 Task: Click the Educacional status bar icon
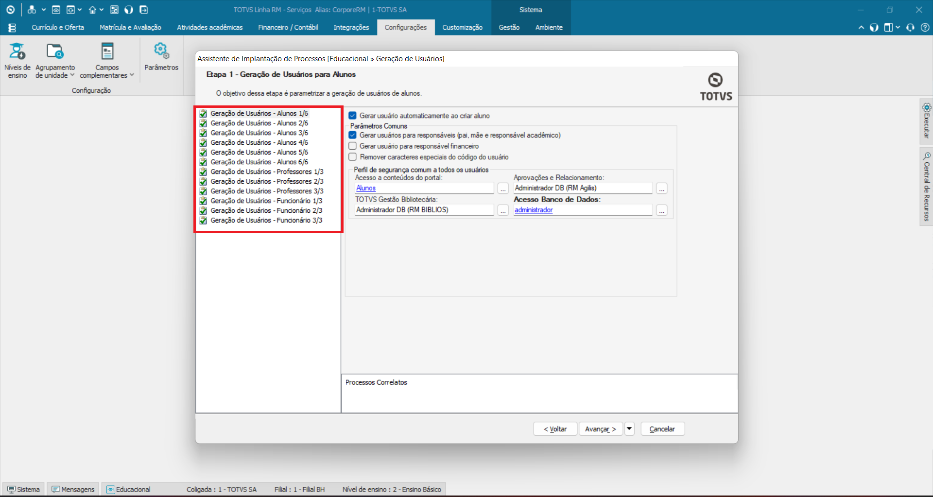(111, 489)
